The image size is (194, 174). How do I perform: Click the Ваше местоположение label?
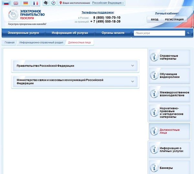(x=76, y=3)
